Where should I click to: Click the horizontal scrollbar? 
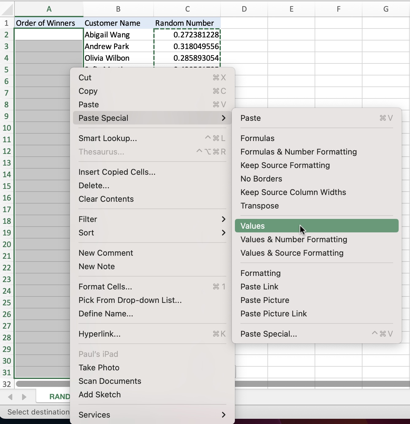[322, 384]
